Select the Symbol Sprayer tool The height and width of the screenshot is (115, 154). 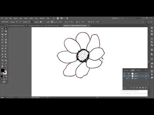coord(2,60)
